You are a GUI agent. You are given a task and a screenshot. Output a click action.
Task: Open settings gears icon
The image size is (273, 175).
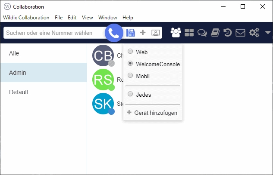tap(254, 33)
